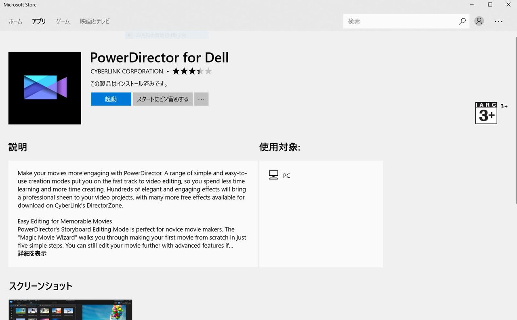Open the user account icon
517x320 pixels.
479,21
